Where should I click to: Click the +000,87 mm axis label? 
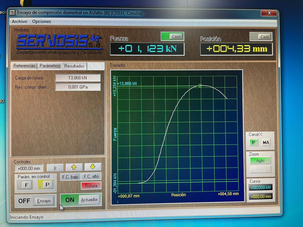pos(129,196)
